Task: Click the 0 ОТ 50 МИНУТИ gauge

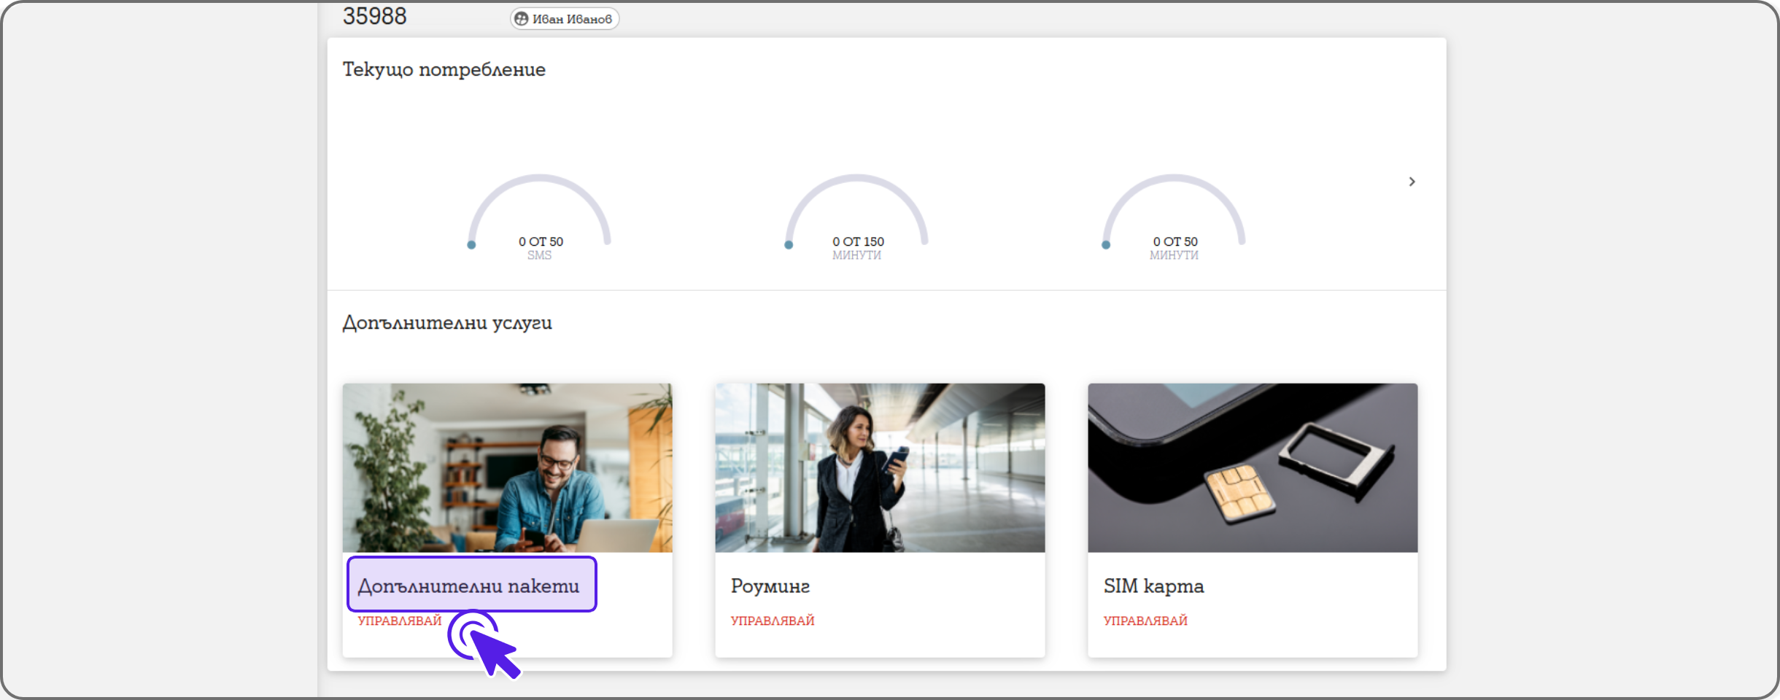Action: tap(1175, 217)
